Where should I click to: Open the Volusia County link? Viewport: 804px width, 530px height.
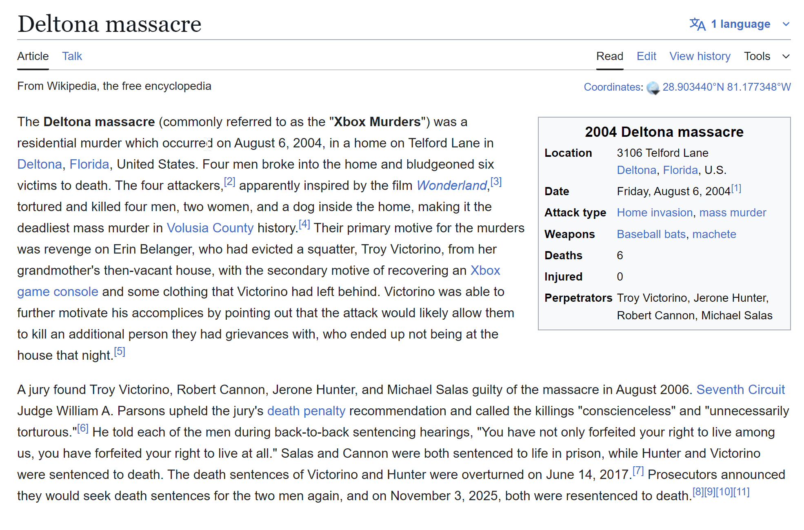coord(210,228)
